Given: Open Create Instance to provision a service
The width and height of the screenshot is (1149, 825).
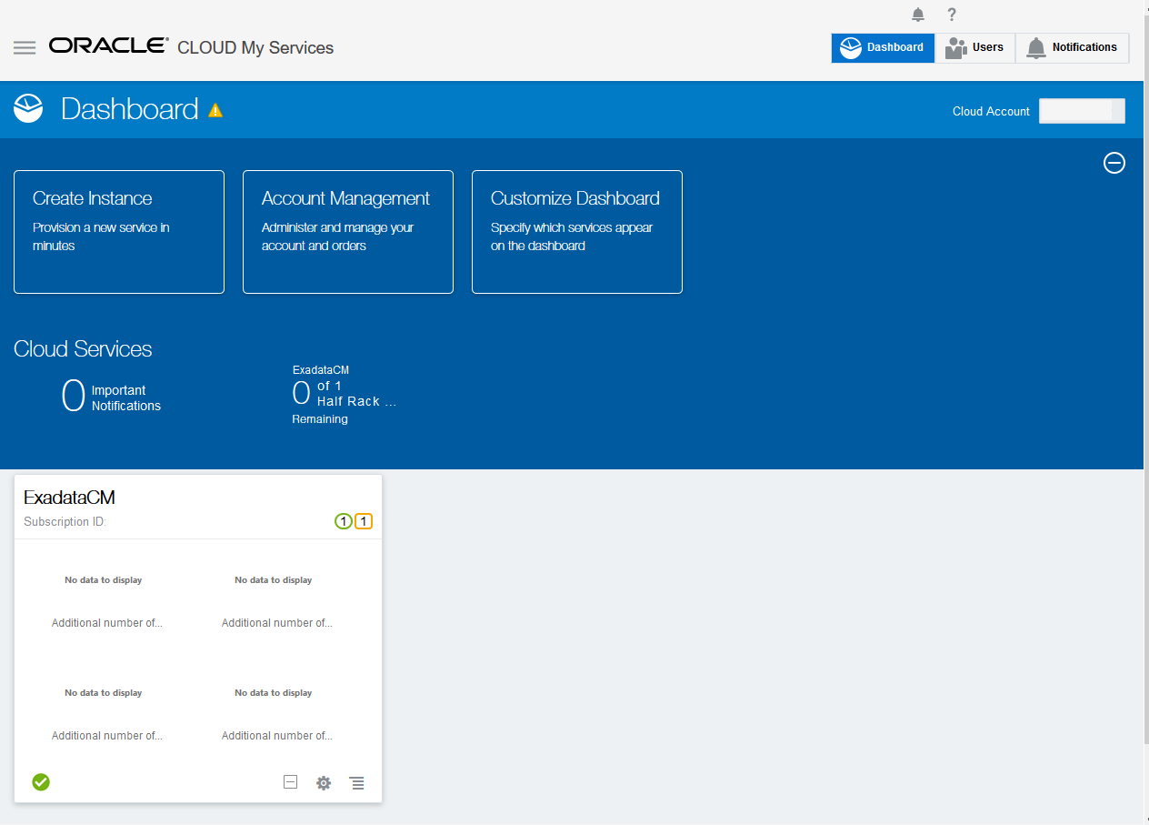Looking at the screenshot, I should click(x=118, y=232).
